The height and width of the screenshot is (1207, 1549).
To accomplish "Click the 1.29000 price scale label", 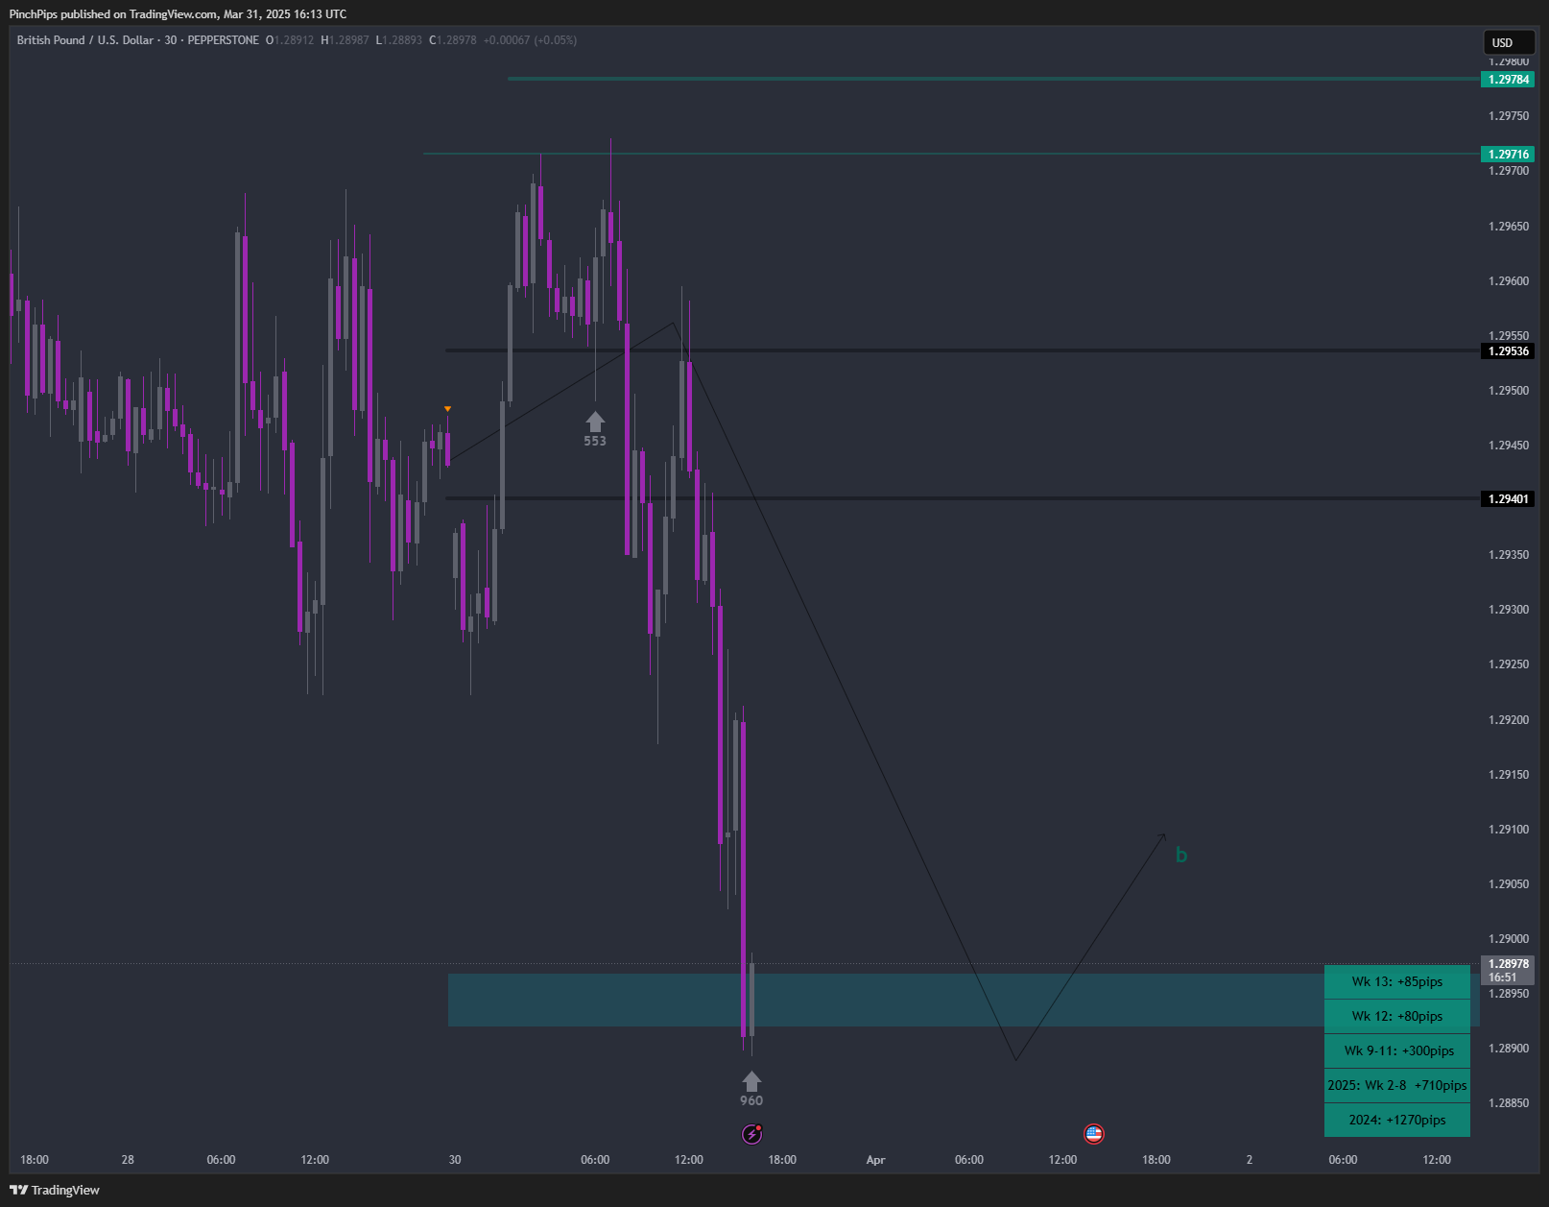I will [1509, 939].
